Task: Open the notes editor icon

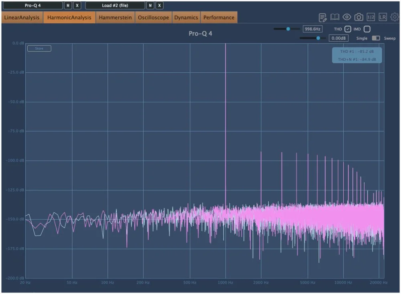Action: click(322, 17)
